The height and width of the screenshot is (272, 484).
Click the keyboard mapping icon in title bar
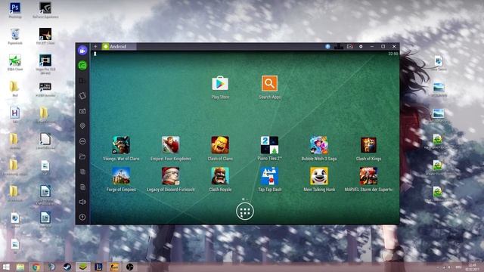point(349,46)
